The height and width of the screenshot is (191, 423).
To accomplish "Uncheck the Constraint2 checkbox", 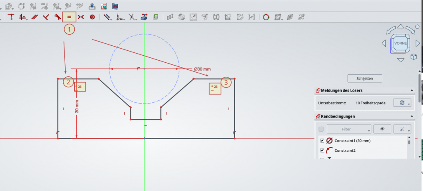I will click(x=322, y=150).
